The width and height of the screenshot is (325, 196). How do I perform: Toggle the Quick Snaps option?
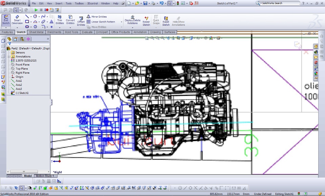point(156,20)
